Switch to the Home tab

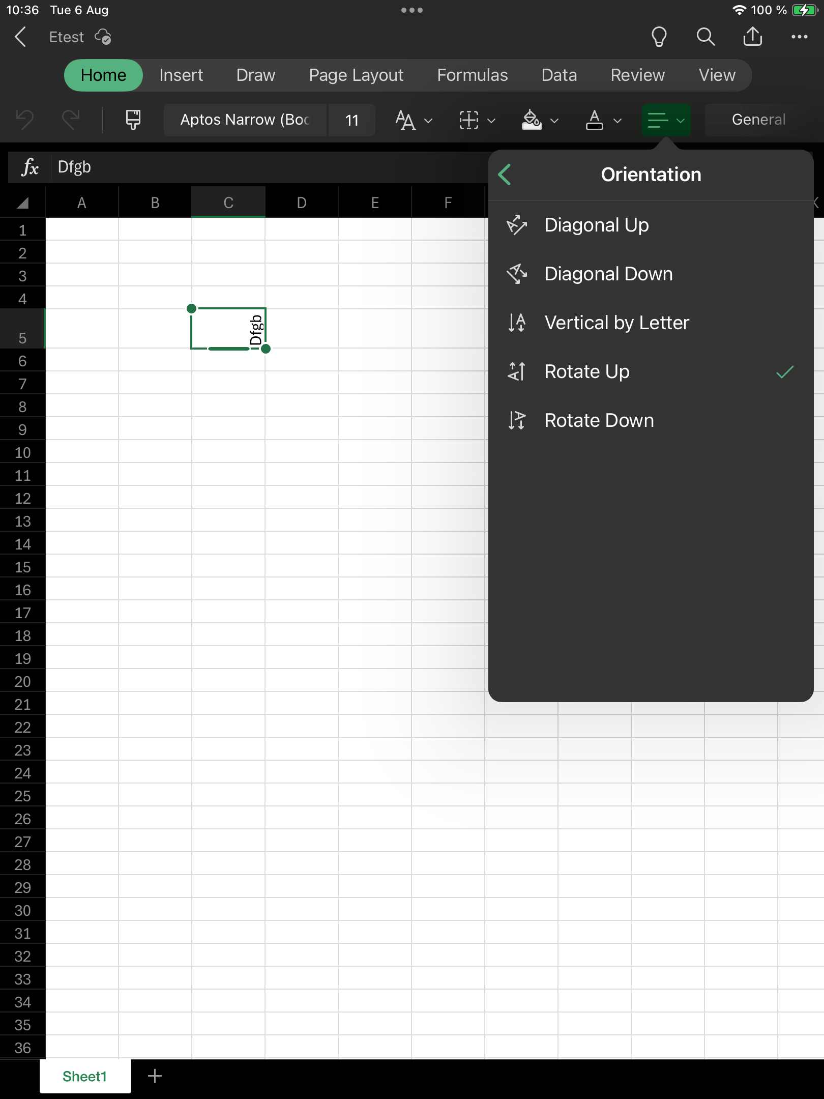click(x=103, y=75)
